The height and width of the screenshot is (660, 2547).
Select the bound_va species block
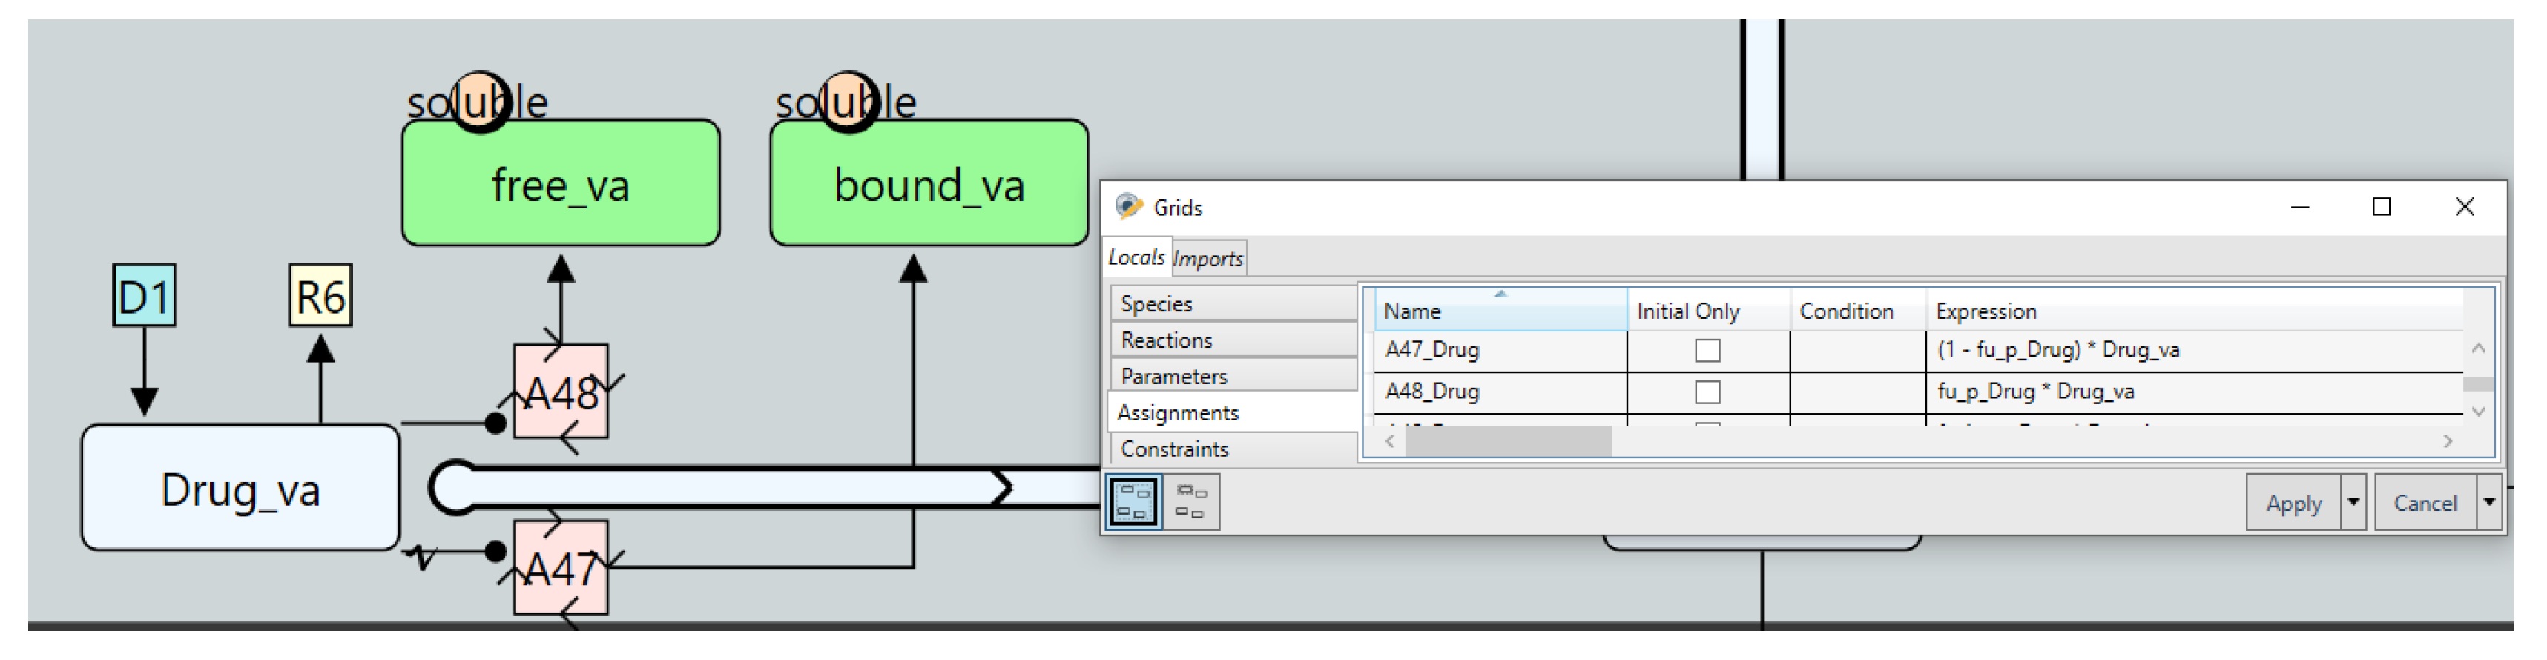(929, 184)
